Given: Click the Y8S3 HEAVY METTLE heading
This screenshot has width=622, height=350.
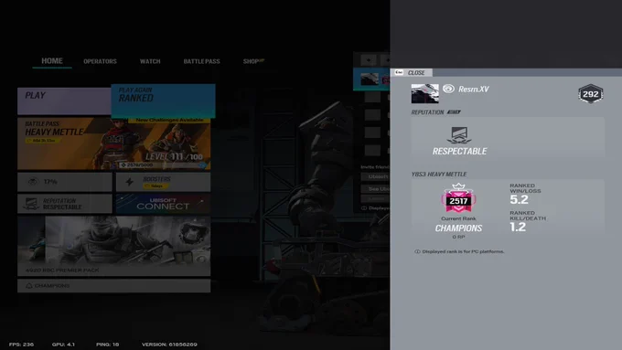Looking at the screenshot, I should tap(439, 175).
